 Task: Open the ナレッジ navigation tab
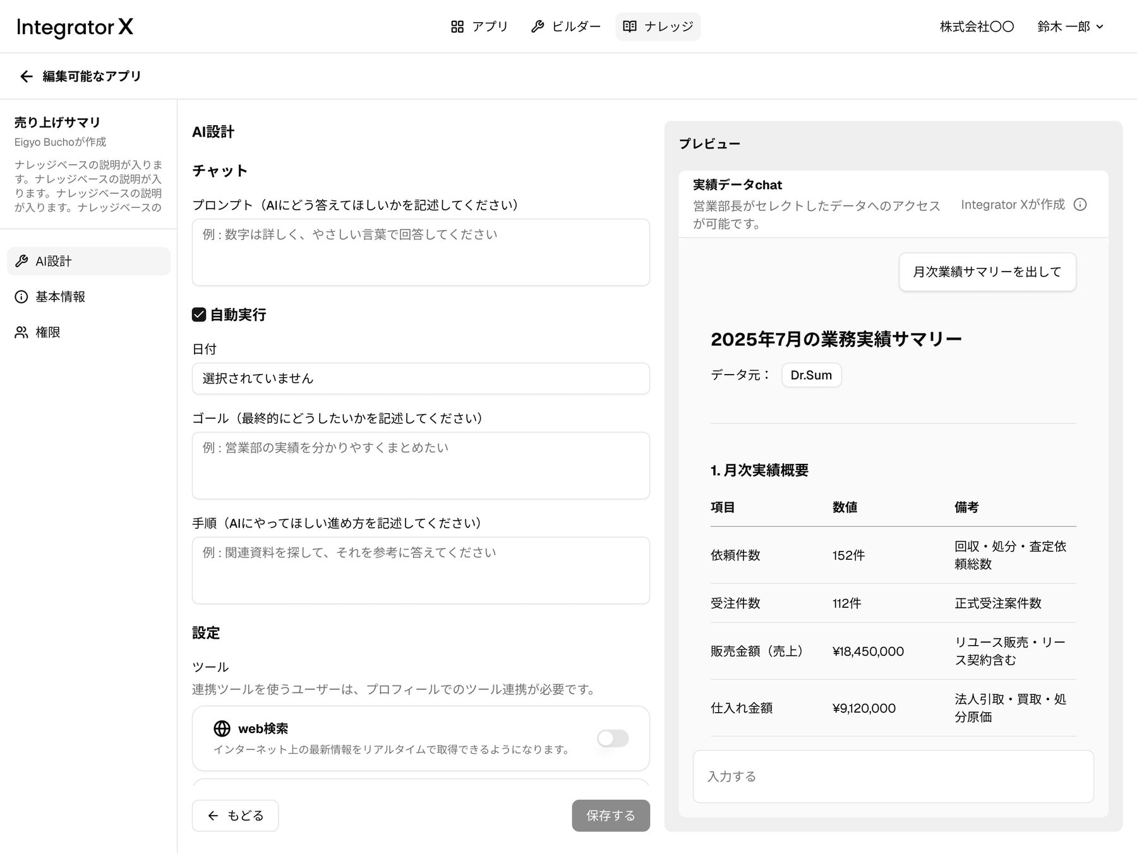click(658, 27)
